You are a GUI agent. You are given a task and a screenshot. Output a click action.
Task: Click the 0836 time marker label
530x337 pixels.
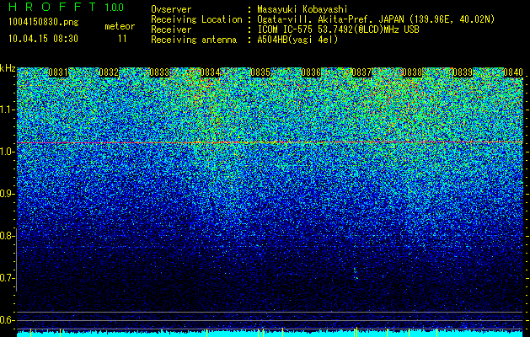[311, 72]
